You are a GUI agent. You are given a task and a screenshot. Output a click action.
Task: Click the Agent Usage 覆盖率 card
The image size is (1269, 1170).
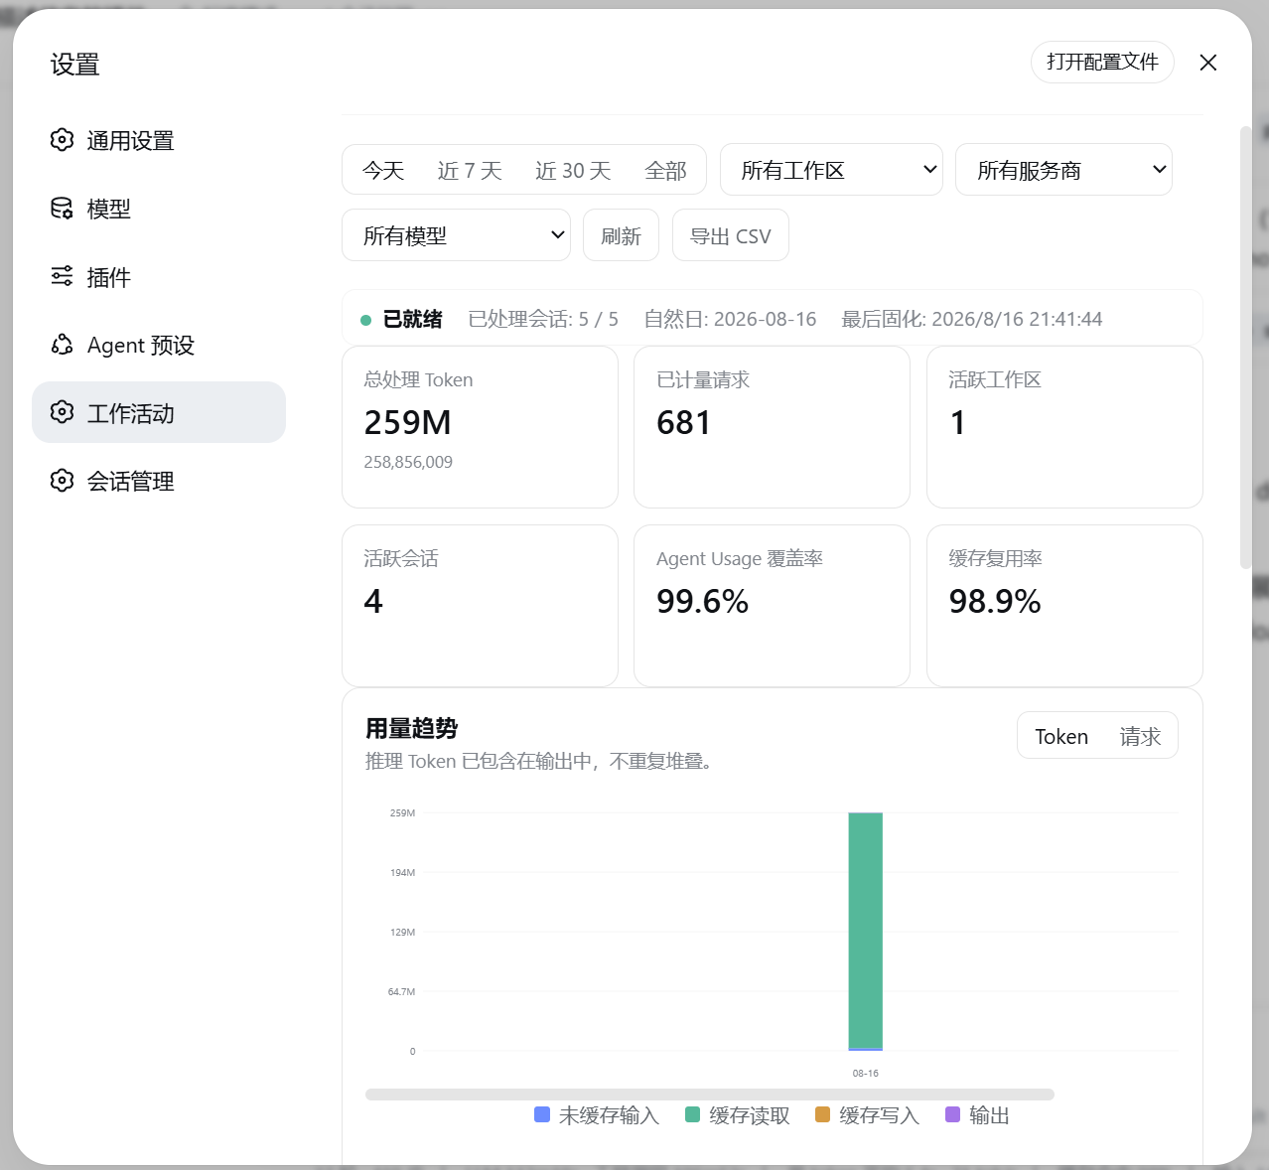[x=772, y=606]
